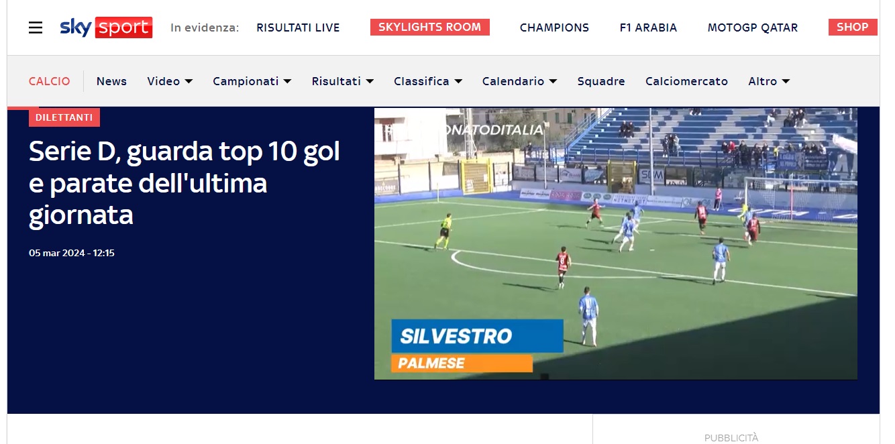The height and width of the screenshot is (444, 895).
Task: Click the red SHOP button
Action: [853, 27]
